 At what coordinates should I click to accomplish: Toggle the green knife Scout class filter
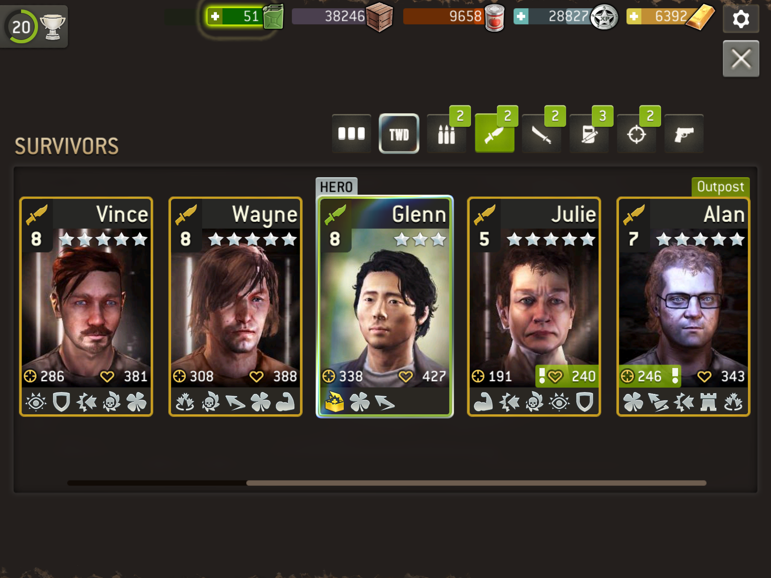[494, 134]
